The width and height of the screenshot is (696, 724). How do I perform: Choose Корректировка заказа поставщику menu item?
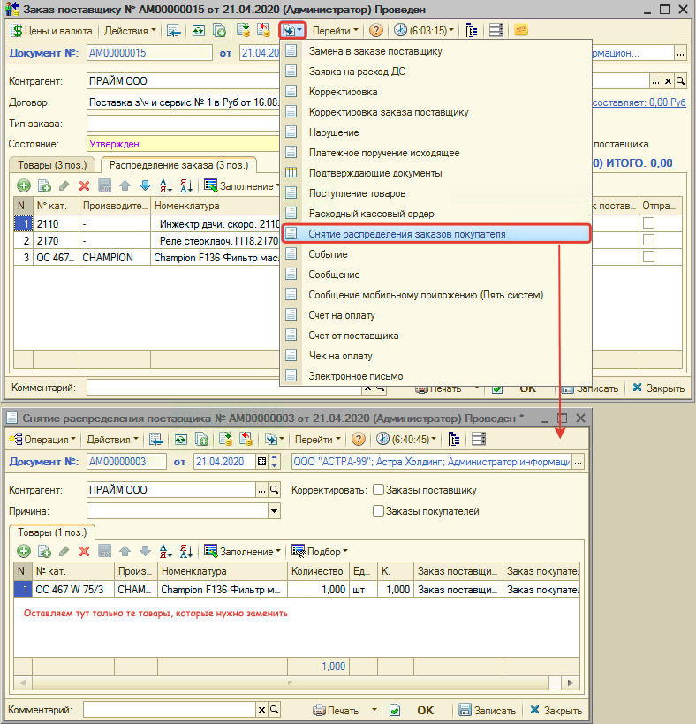coord(389,112)
